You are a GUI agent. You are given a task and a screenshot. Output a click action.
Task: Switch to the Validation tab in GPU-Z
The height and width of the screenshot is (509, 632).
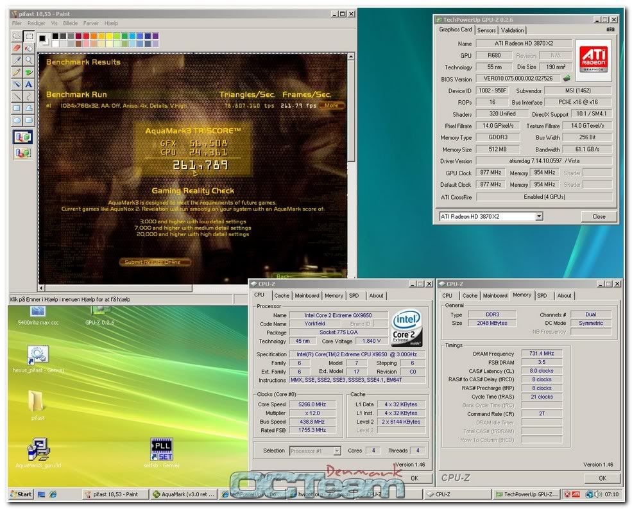pyautogui.click(x=512, y=30)
